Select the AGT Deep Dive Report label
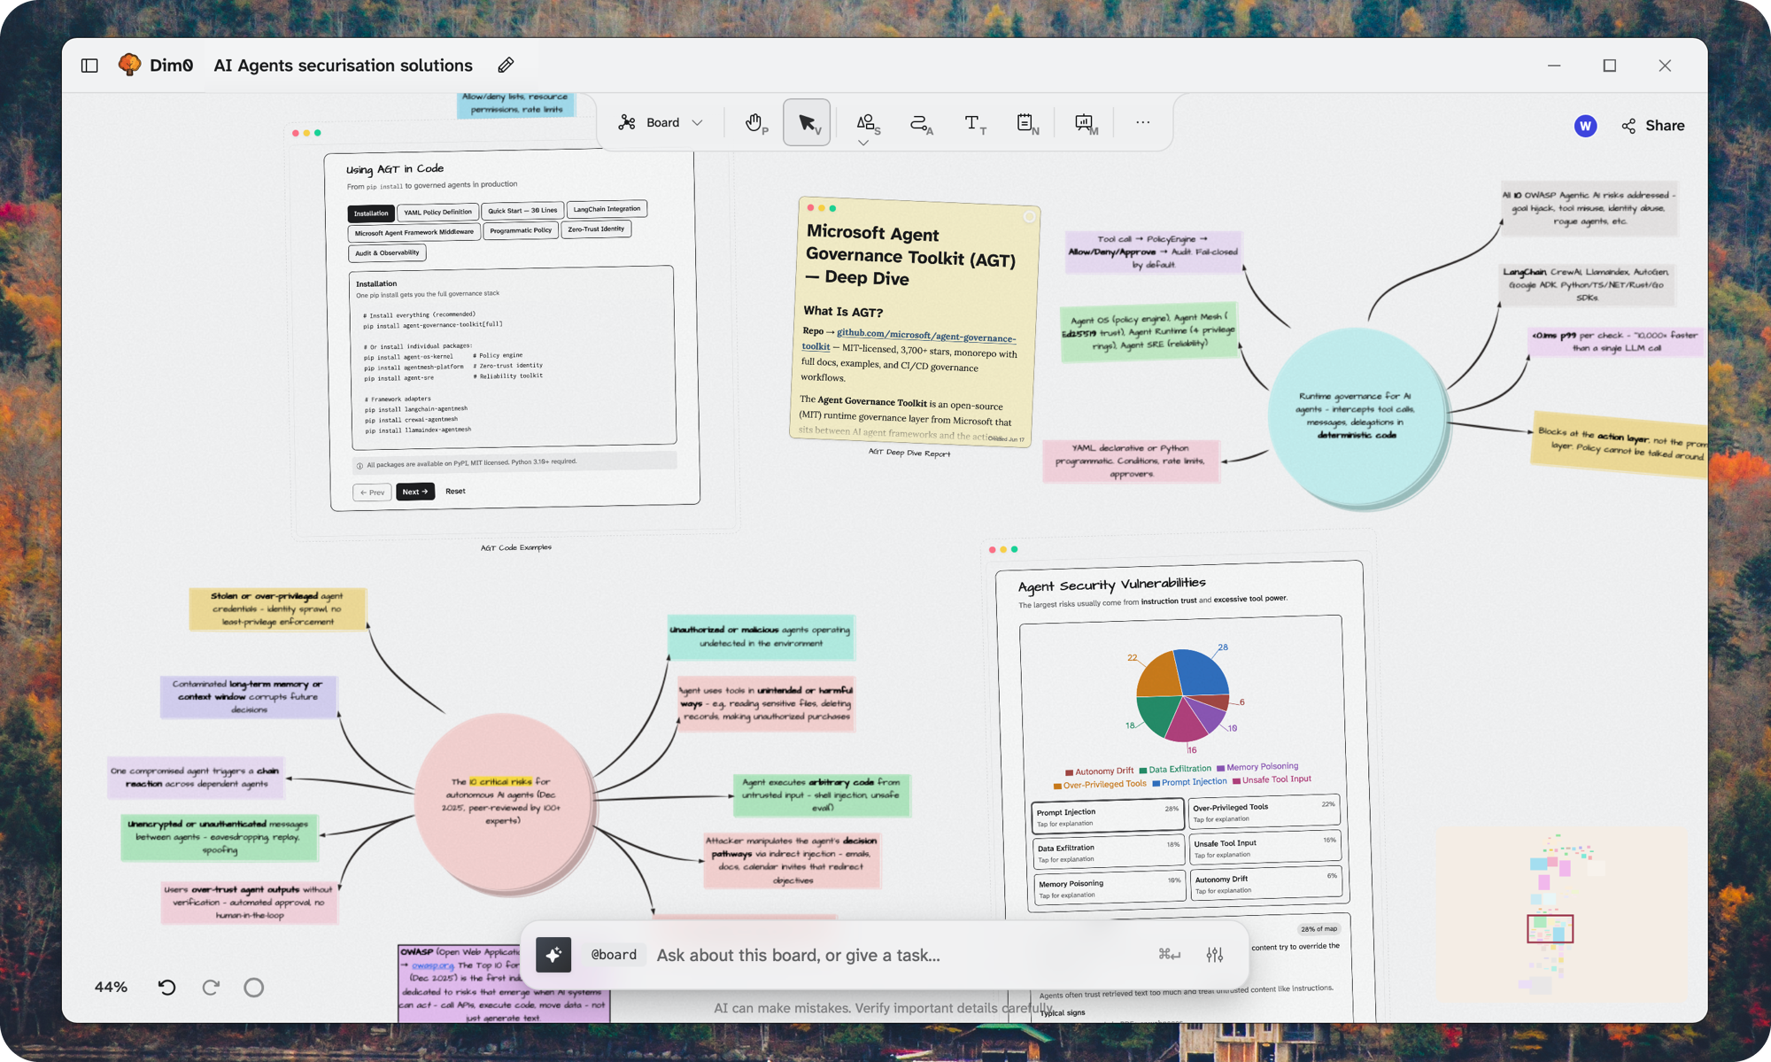This screenshot has height=1062, width=1771. coord(909,453)
